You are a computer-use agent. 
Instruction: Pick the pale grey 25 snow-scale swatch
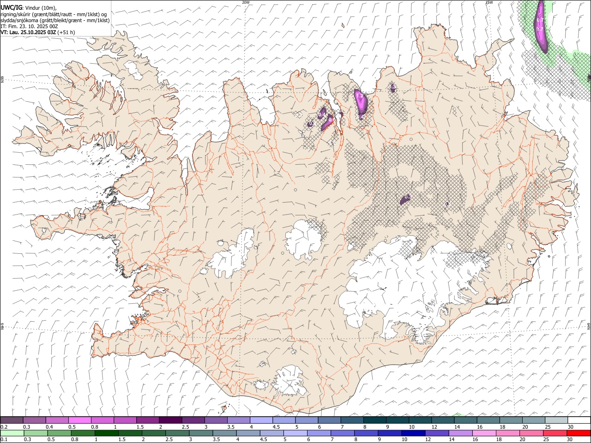556,420
